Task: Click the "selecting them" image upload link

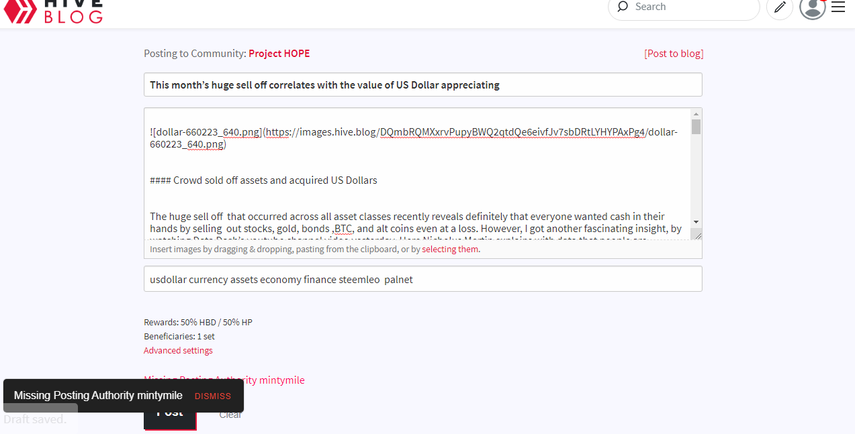Action: (450, 249)
